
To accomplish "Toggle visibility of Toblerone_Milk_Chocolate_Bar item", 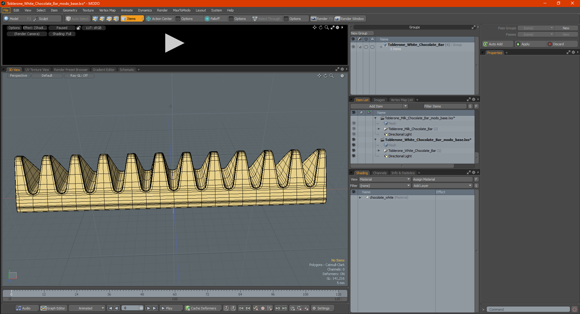I will pyautogui.click(x=354, y=129).
